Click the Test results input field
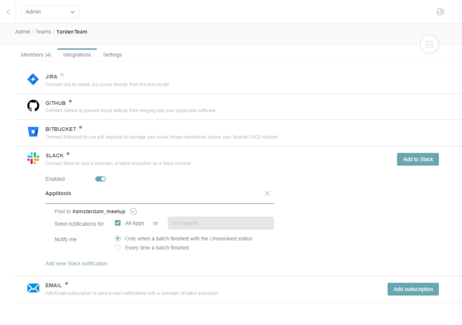This screenshot has width=462, height=325. 221,223
